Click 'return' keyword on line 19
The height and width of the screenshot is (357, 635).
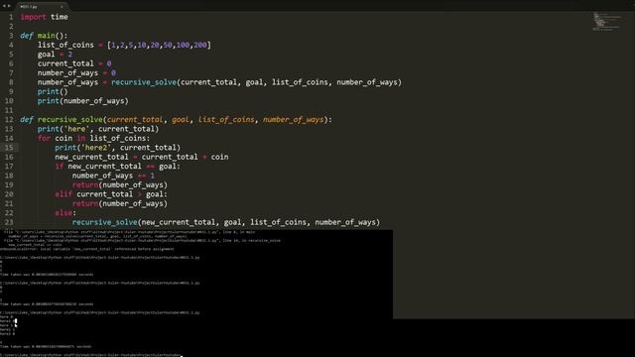point(85,185)
